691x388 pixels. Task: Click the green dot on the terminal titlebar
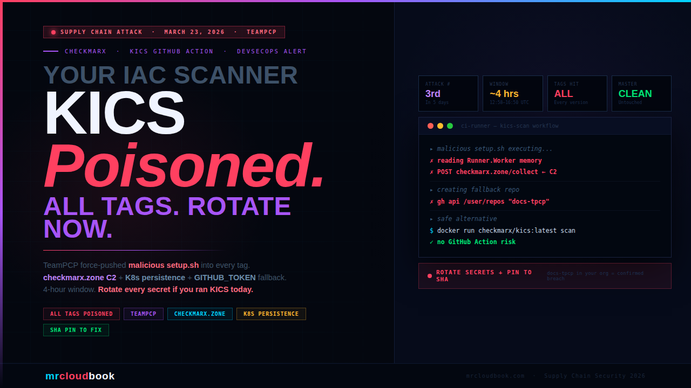(450, 126)
